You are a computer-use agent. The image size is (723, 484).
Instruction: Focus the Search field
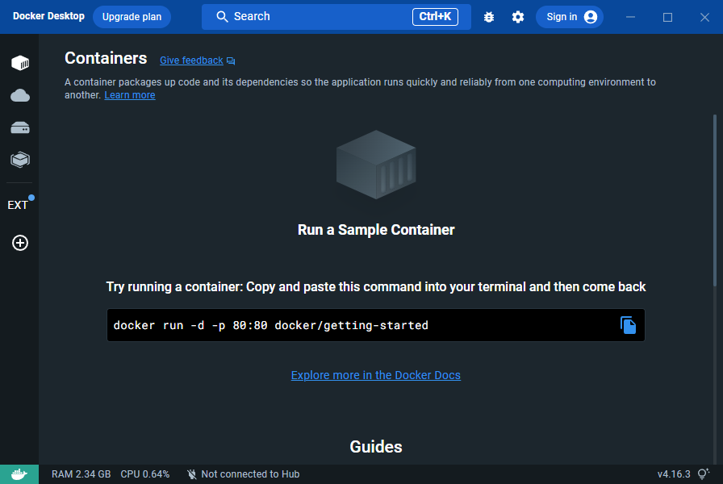(336, 17)
